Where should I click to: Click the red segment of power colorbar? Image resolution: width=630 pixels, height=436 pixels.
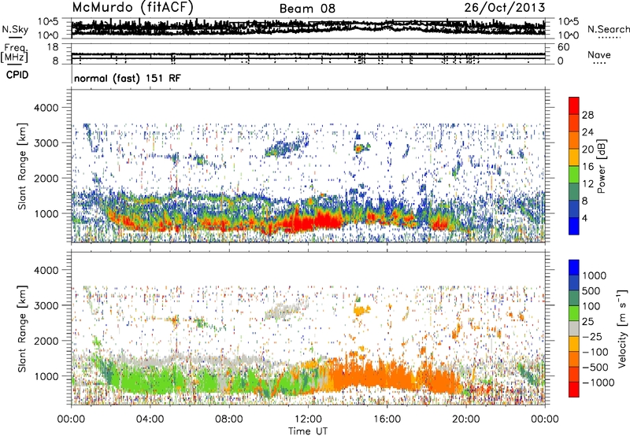point(574,106)
